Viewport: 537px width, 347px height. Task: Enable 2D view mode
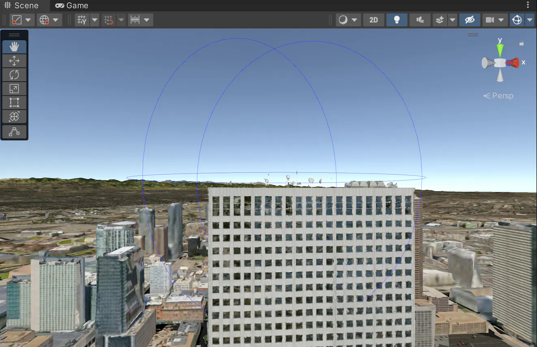(x=373, y=20)
